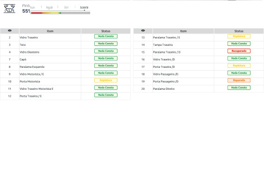Click the car paint inspection icon
Image resolution: width=264 pixels, height=187 pixels.
(9, 8)
